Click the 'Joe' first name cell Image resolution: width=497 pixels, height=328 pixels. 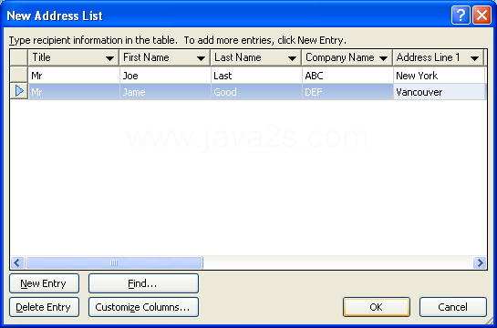click(165, 75)
